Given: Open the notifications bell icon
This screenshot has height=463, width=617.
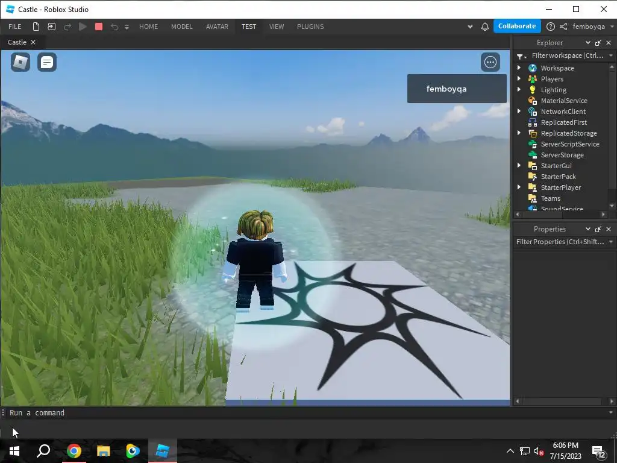Looking at the screenshot, I should 485,27.
